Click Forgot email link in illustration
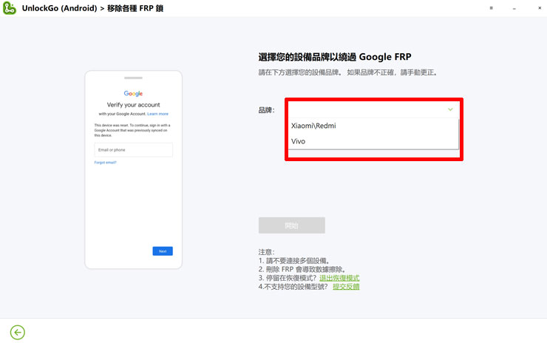The width and height of the screenshot is (547, 343). (106, 163)
